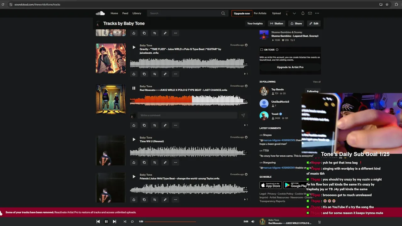The height and width of the screenshot is (226, 402).
Task: Open Toosii profile
Action: tap(275, 114)
